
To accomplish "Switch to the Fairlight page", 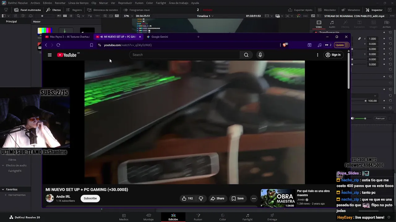I will [x=247, y=217].
